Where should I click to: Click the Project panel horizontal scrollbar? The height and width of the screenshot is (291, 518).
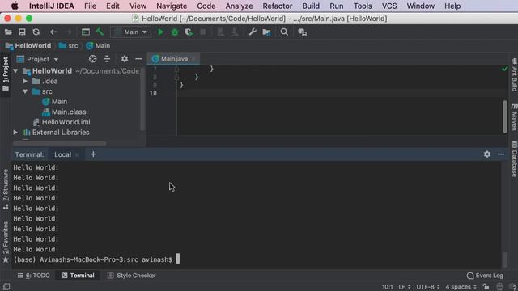tap(59, 144)
